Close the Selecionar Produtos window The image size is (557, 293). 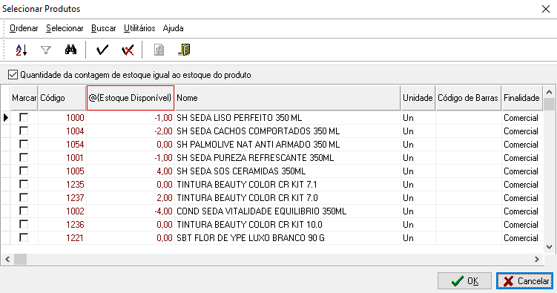click(x=546, y=9)
